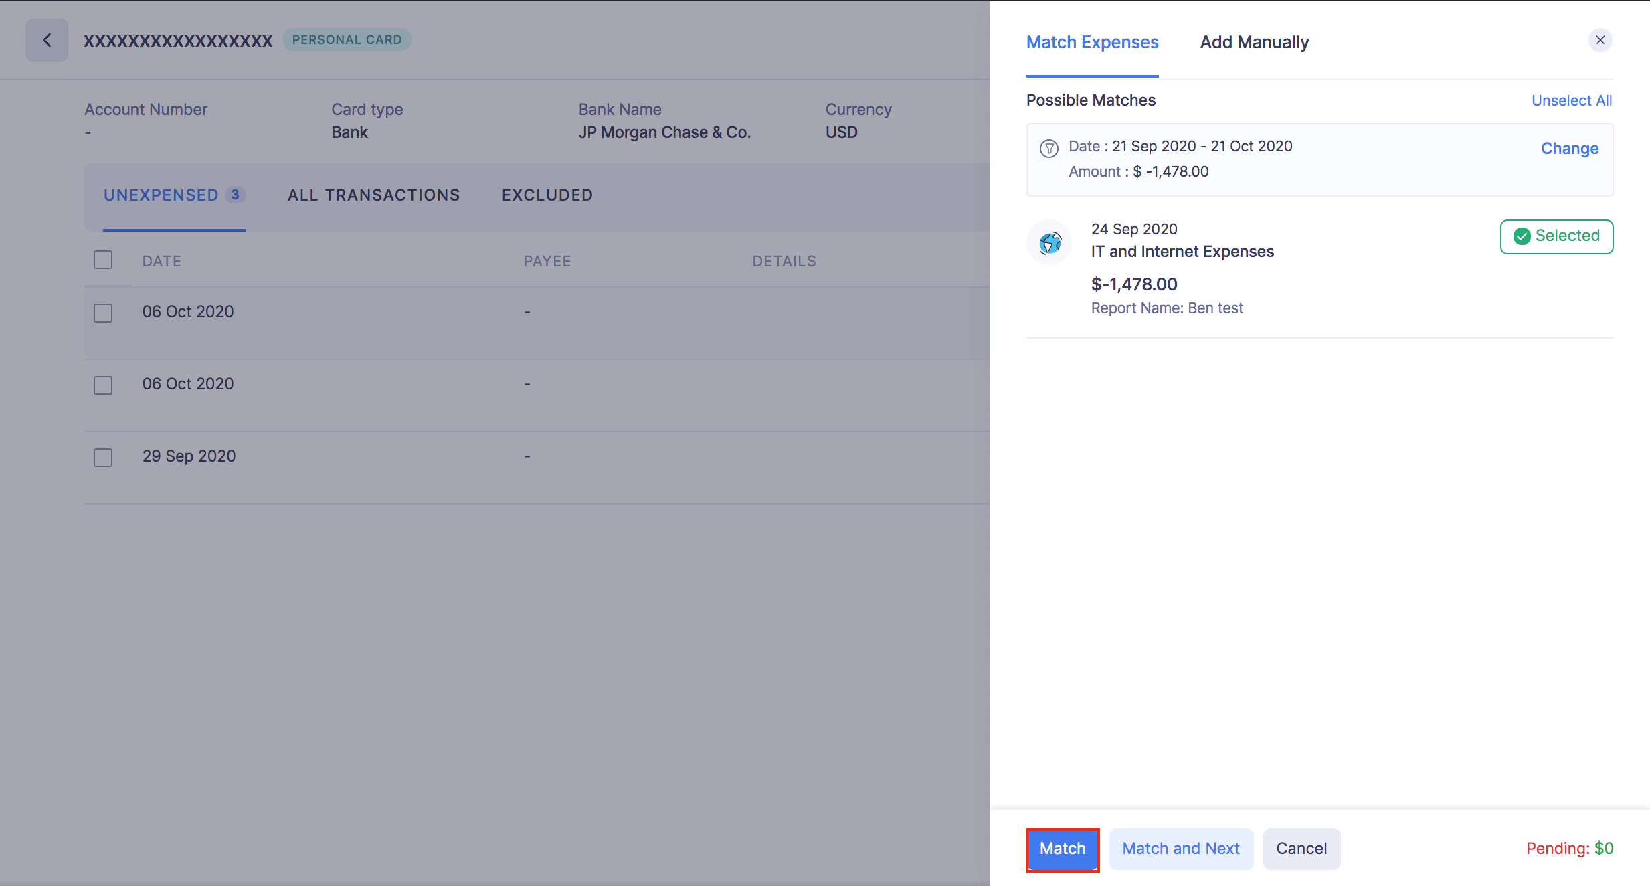Viewport: 1650px width, 886px height.
Task: Open the Match Expenses tab
Action: point(1092,42)
